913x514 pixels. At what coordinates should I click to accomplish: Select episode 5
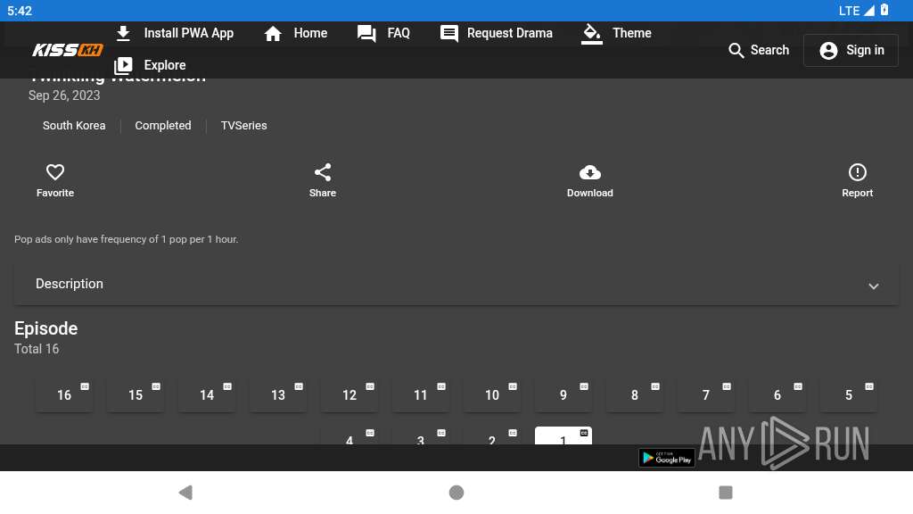pos(849,395)
